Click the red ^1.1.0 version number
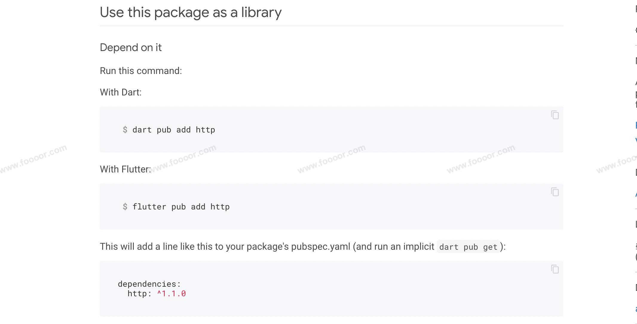The height and width of the screenshot is (324, 637). click(x=171, y=294)
